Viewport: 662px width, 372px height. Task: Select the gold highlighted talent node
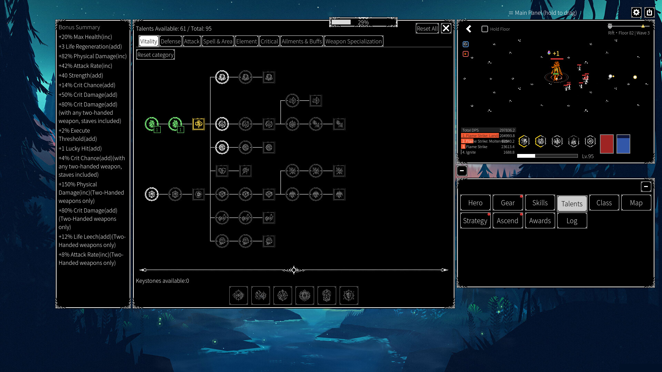point(199,124)
